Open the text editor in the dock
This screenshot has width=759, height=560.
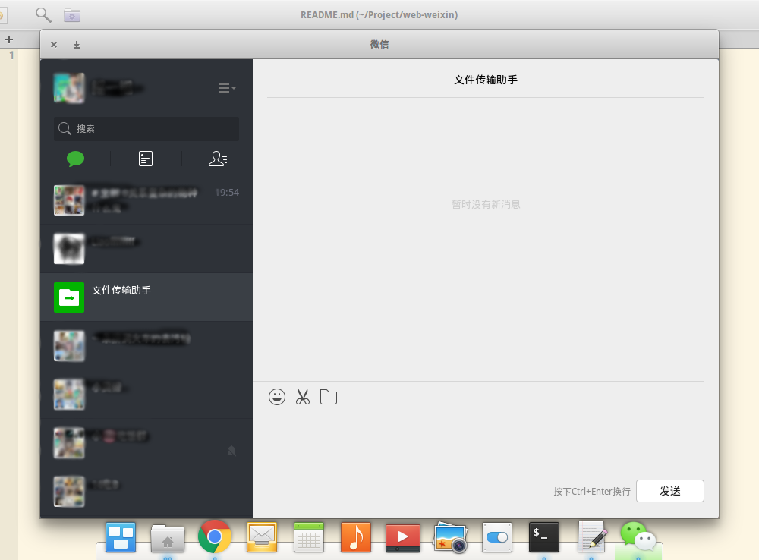click(x=591, y=536)
